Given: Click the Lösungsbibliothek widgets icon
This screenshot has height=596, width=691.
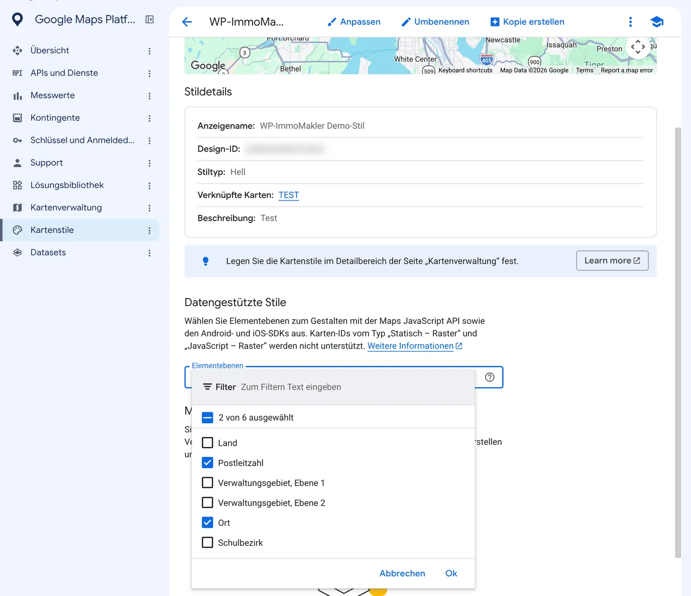Looking at the screenshot, I should tap(17, 185).
